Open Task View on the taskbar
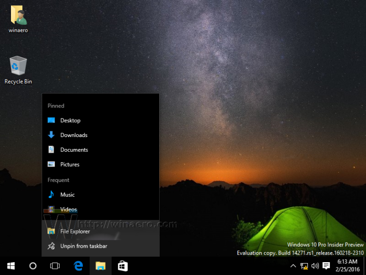The image size is (366, 275). tap(55, 266)
